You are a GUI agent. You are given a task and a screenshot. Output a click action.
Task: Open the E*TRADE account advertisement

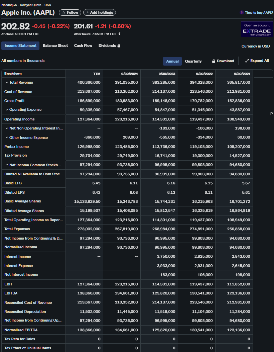coord(257,29)
